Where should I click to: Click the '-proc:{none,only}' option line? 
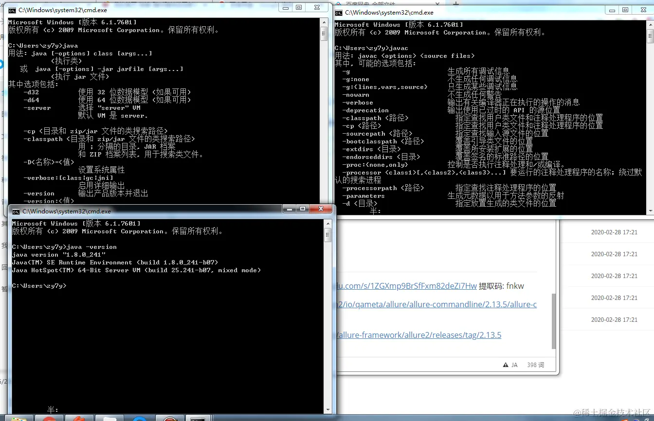[454, 165]
